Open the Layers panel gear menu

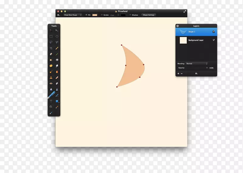(197, 73)
